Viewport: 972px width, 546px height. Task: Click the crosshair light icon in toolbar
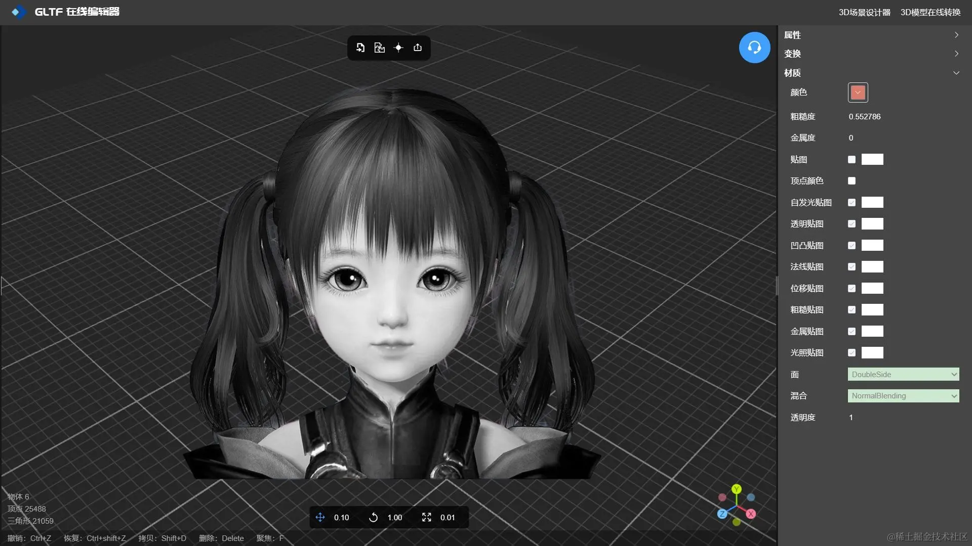398,48
